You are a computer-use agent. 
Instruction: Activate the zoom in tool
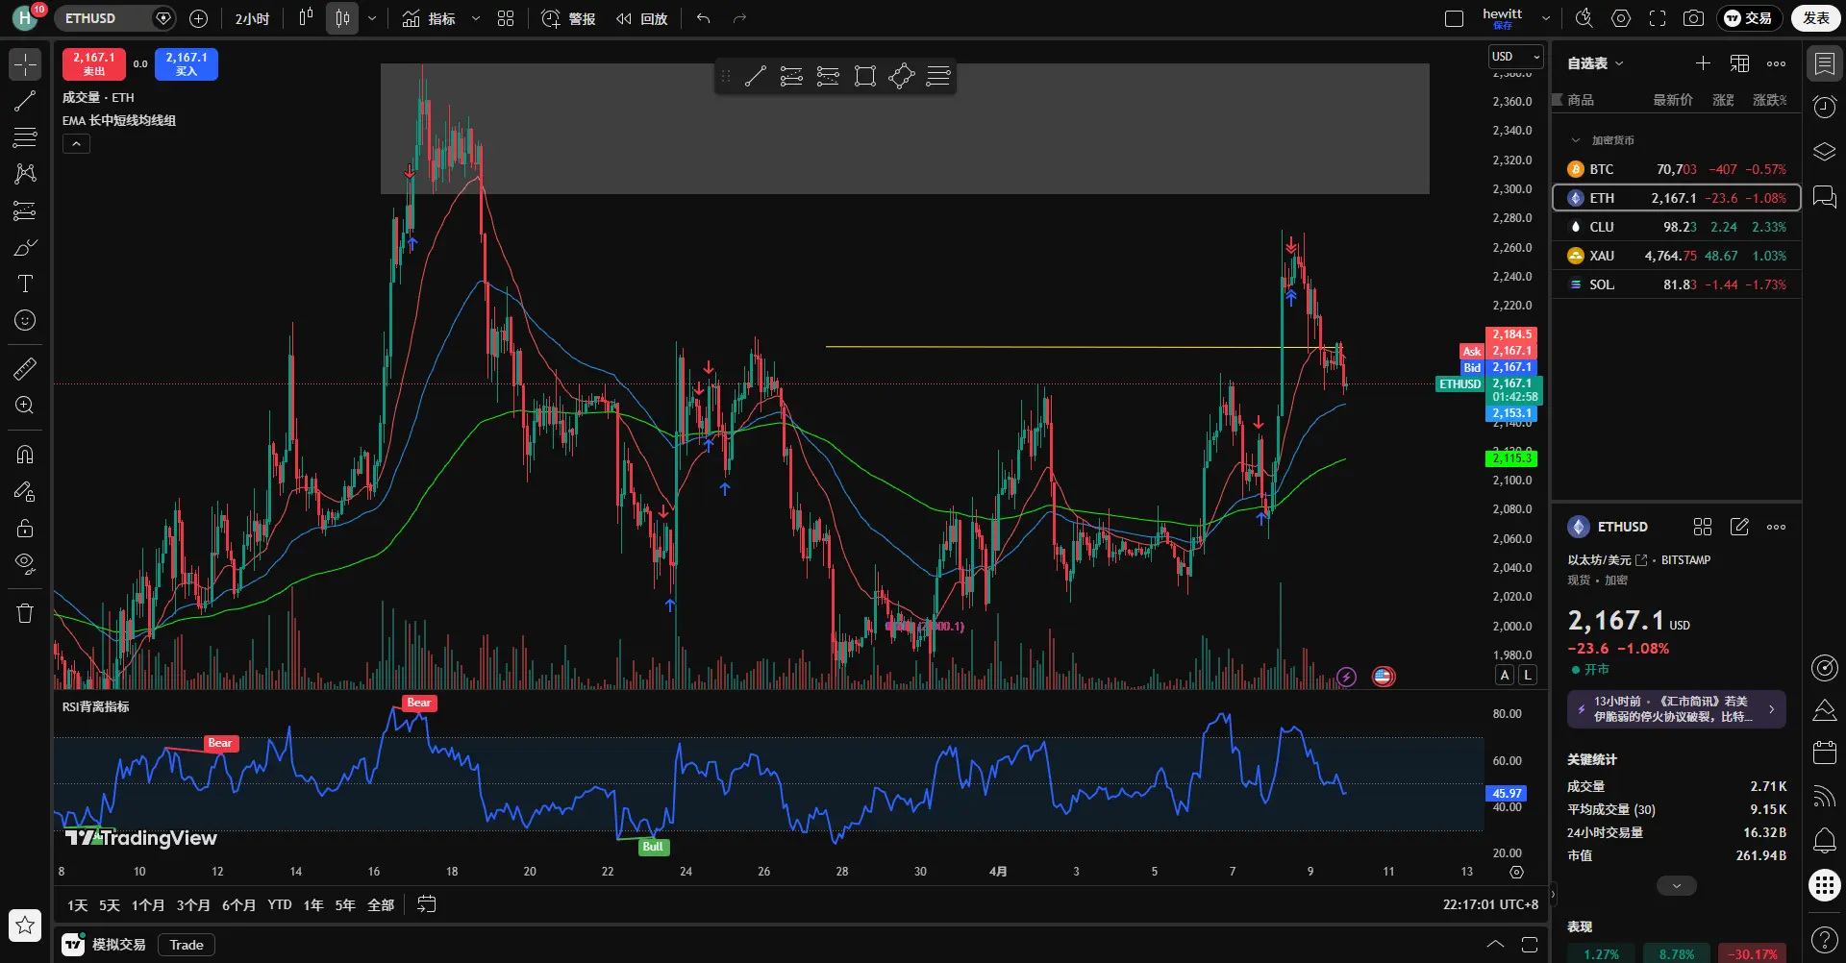tap(25, 405)
